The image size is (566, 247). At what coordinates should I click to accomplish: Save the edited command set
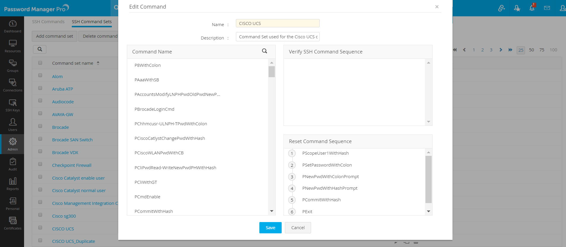tap(270, 228)
